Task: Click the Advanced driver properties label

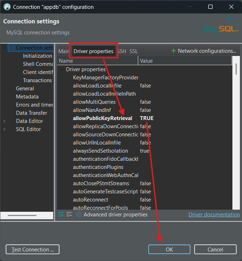Action: (116, 215)
